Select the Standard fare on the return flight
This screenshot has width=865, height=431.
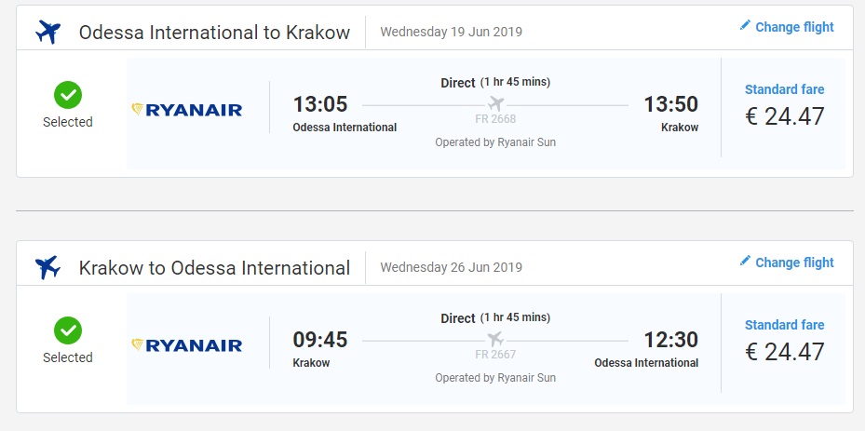[x=784, y=326]
